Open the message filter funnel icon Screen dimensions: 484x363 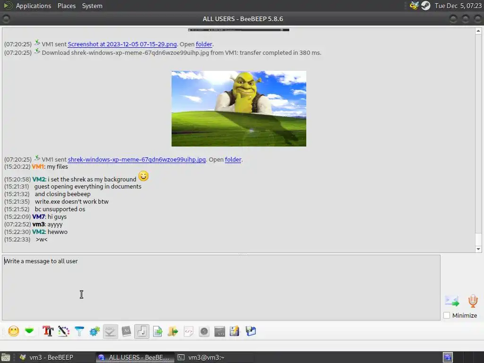coord(79,331)
